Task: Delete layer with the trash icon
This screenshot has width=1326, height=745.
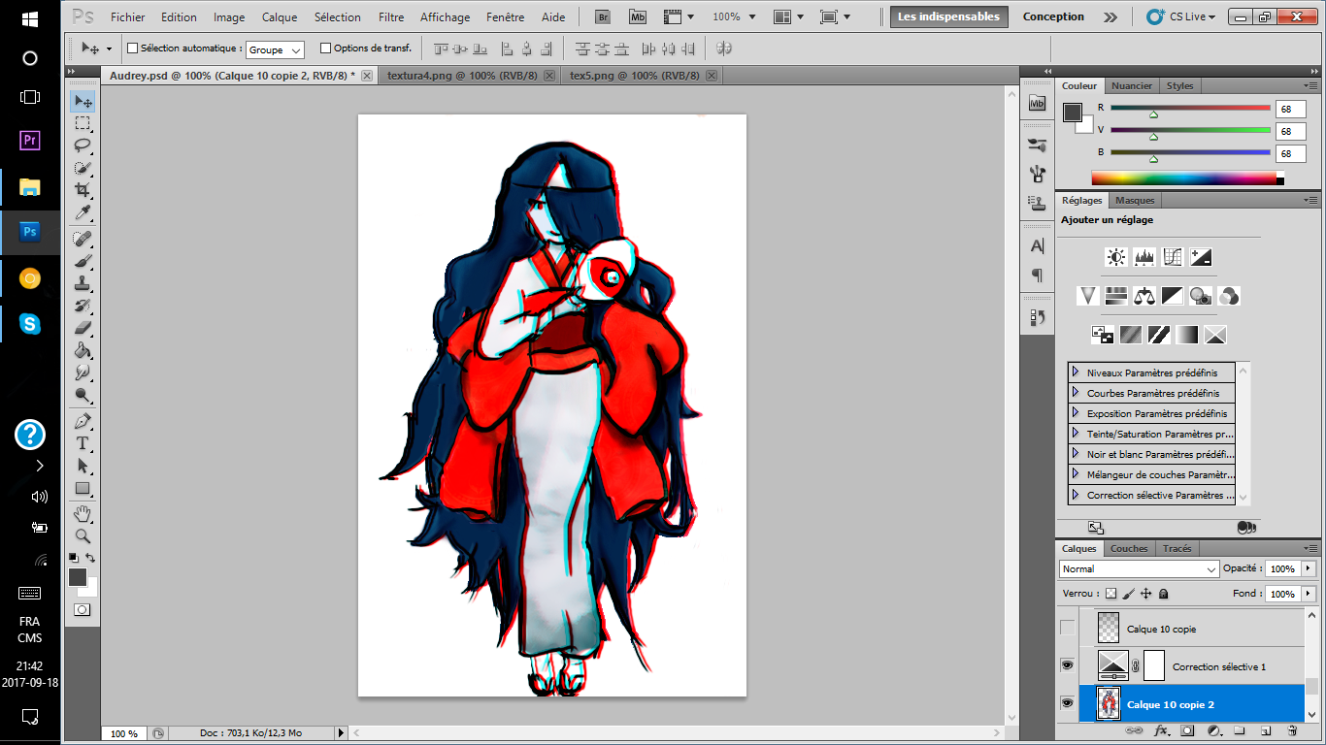Action: pyautogui.click(x=1291, y=730)
